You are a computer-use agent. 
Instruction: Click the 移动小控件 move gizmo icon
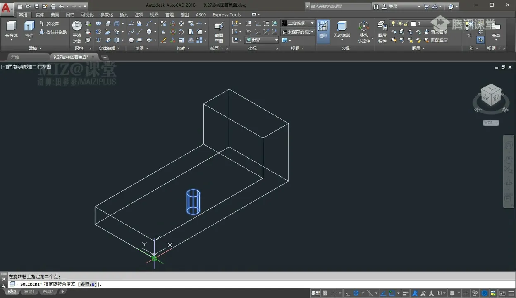pos(363,26)
